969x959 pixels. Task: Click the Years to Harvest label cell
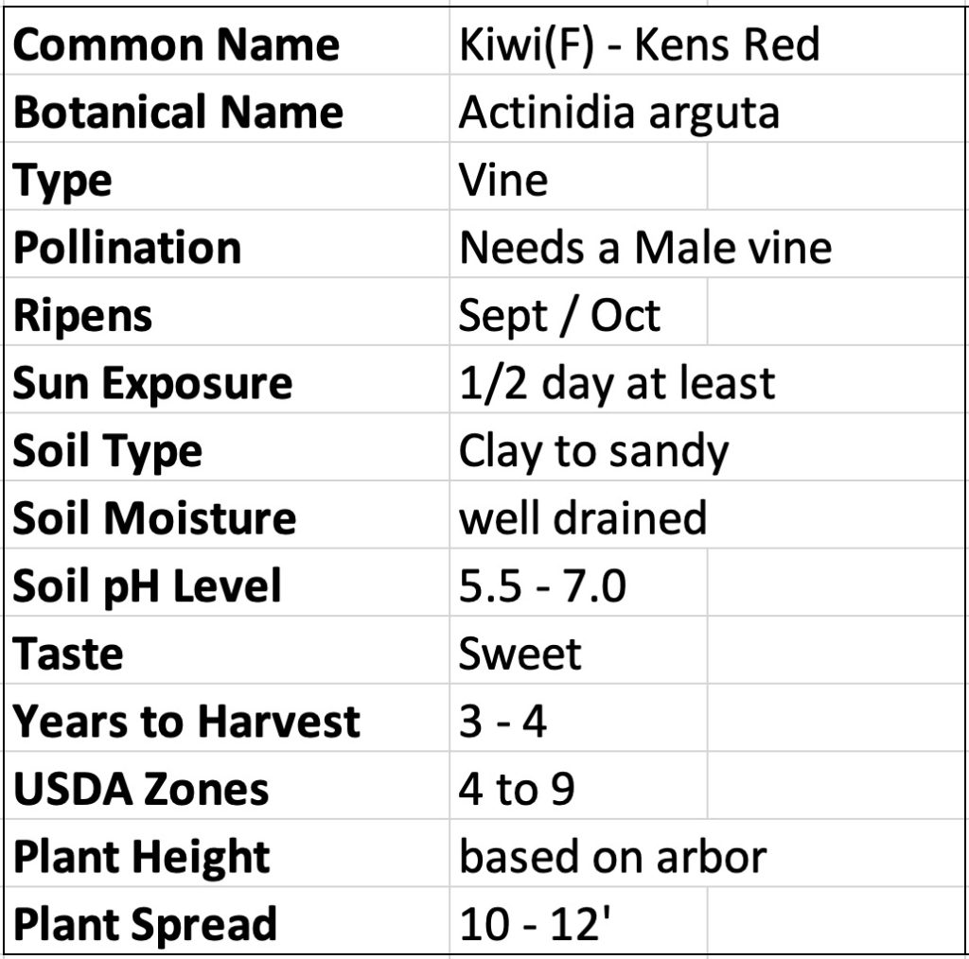pyautogui.click(x=186, y=722)
